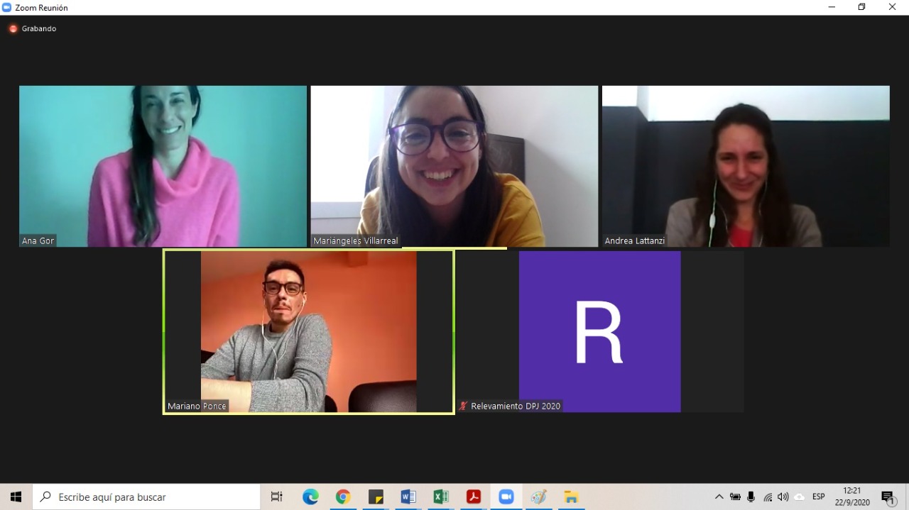Viewport: 909px width, 510px height.
Task: Click the Zoom logo in title bar
Action: [x=7, y=7]
